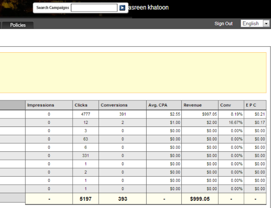The height and width of the screenshot is (208, 271).
Task: Open the English language dropdown
Action: click(255, 24)
